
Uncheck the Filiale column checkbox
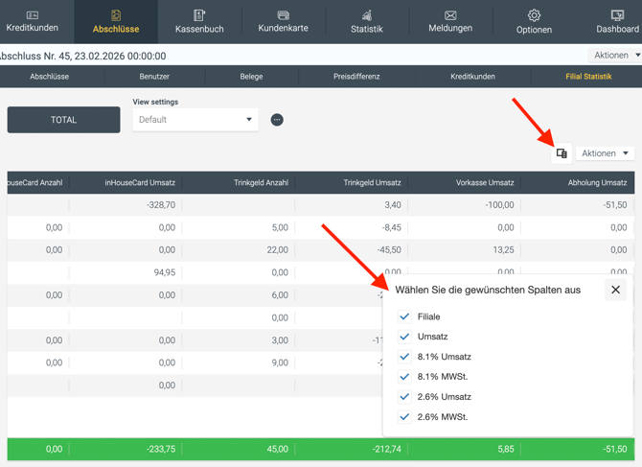click(x=404, y=316)
